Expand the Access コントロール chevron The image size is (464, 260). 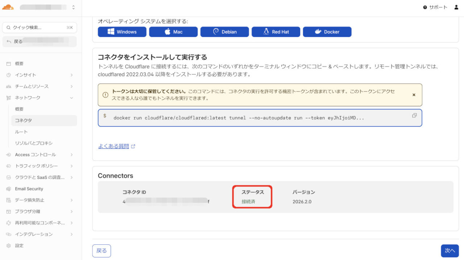(x=71, y=155)
